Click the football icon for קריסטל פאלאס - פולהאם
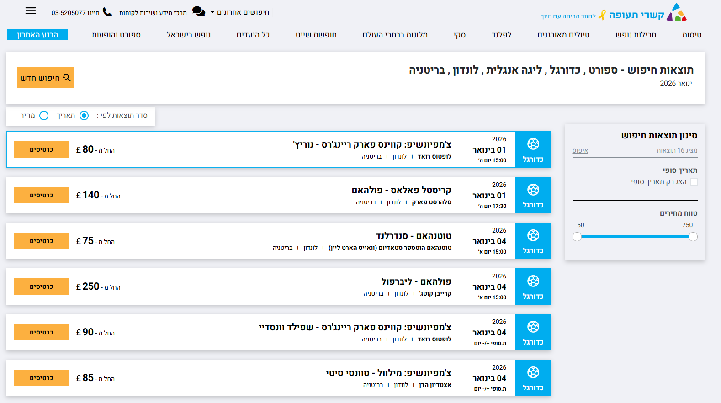The image size is (721, 403). tap(533, 190)
